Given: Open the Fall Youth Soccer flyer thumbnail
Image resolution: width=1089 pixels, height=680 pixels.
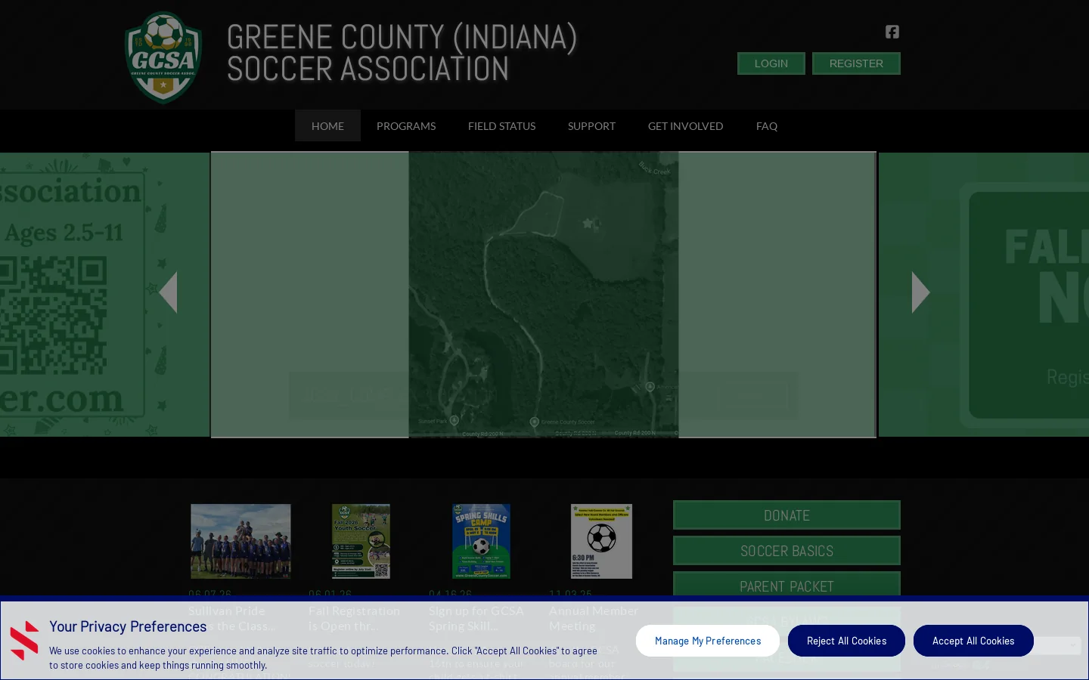Looking at the screenshot, I should 361,541.
